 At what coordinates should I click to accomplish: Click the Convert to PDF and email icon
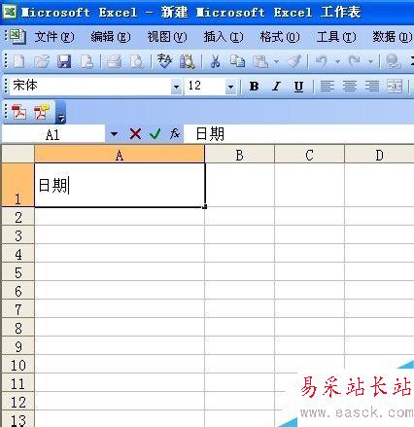click(x=42, y=112)
